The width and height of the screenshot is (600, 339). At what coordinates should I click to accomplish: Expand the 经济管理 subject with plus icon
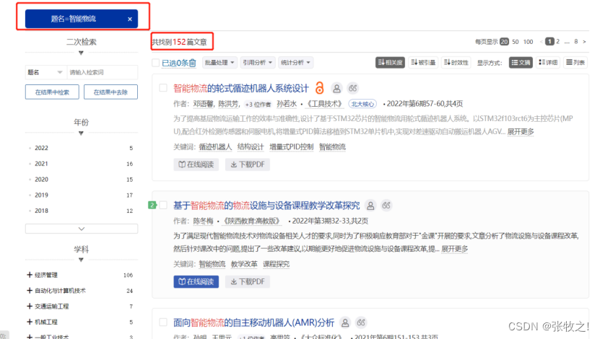click(x=30, y=275)
